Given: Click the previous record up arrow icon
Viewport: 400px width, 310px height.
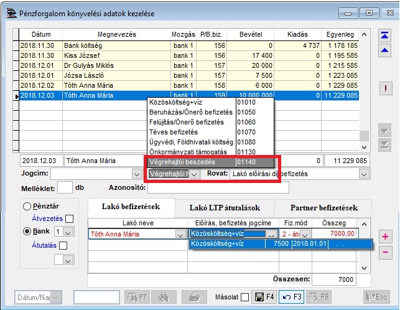Looking at the screenshot, I should click(x=385, y=52).
